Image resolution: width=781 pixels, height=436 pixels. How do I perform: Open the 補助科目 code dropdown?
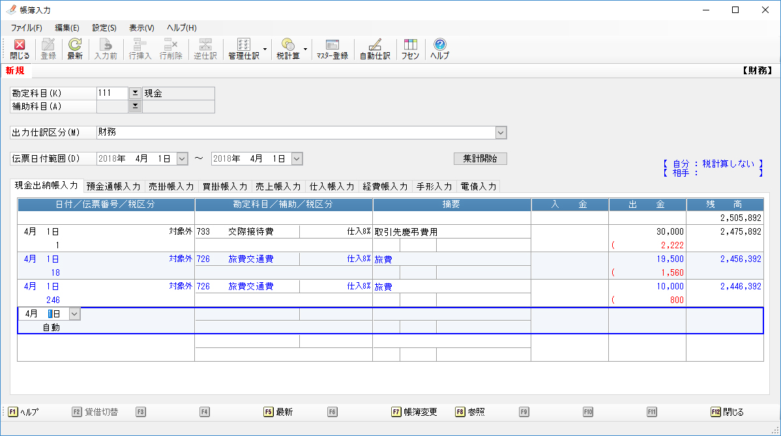pos(135,106)
